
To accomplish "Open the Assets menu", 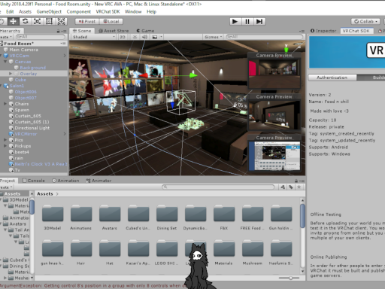I will click(x=25, y=11).
